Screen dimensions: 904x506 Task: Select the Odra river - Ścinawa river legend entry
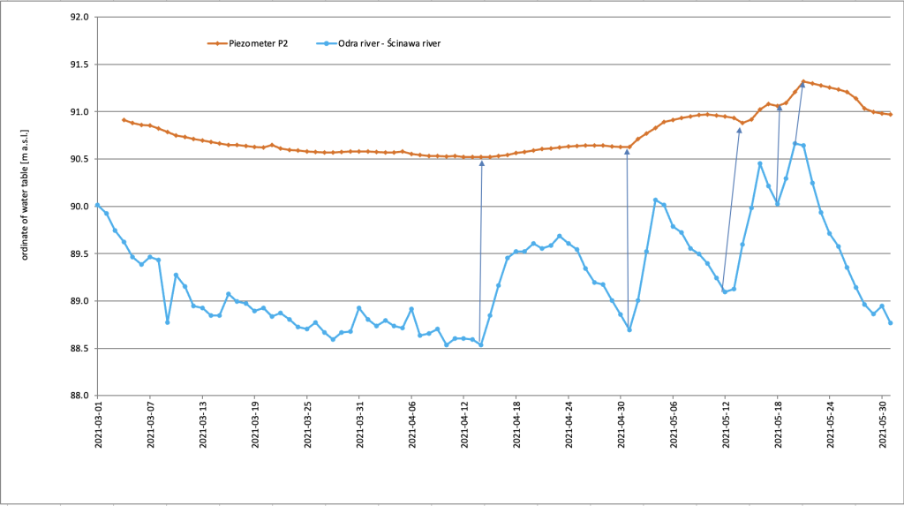click(378, 43)
